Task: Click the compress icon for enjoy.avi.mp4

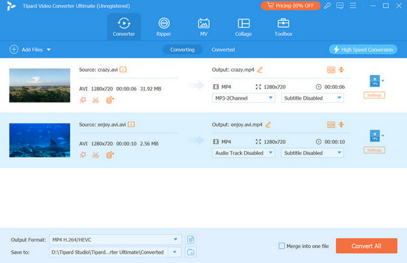Action: click(x=341, y=125)
